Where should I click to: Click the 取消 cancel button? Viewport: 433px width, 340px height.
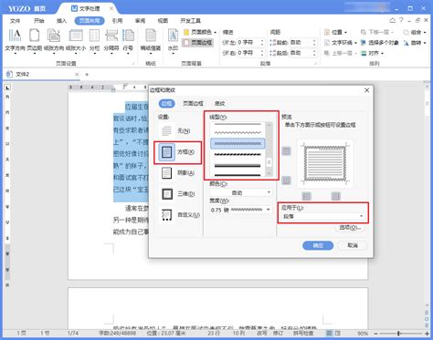tap(353, 245)
